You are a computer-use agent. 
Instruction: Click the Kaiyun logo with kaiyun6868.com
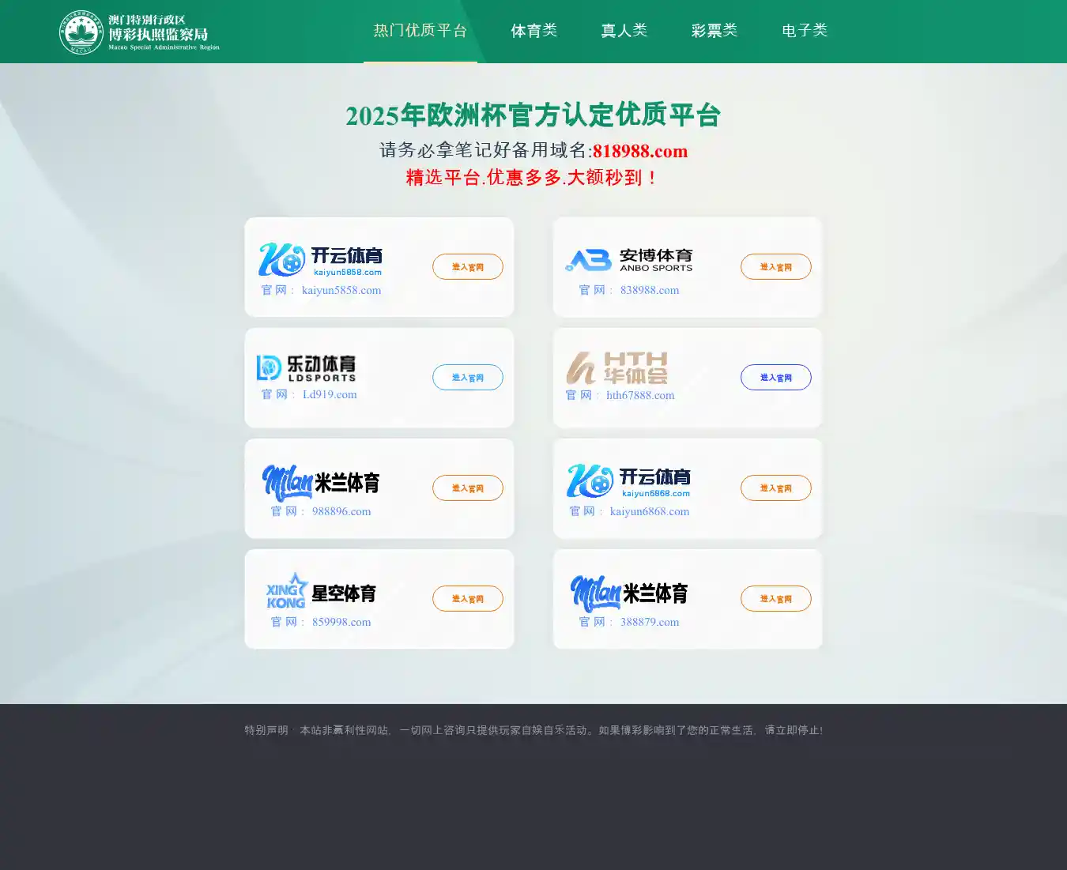point(628,481)
